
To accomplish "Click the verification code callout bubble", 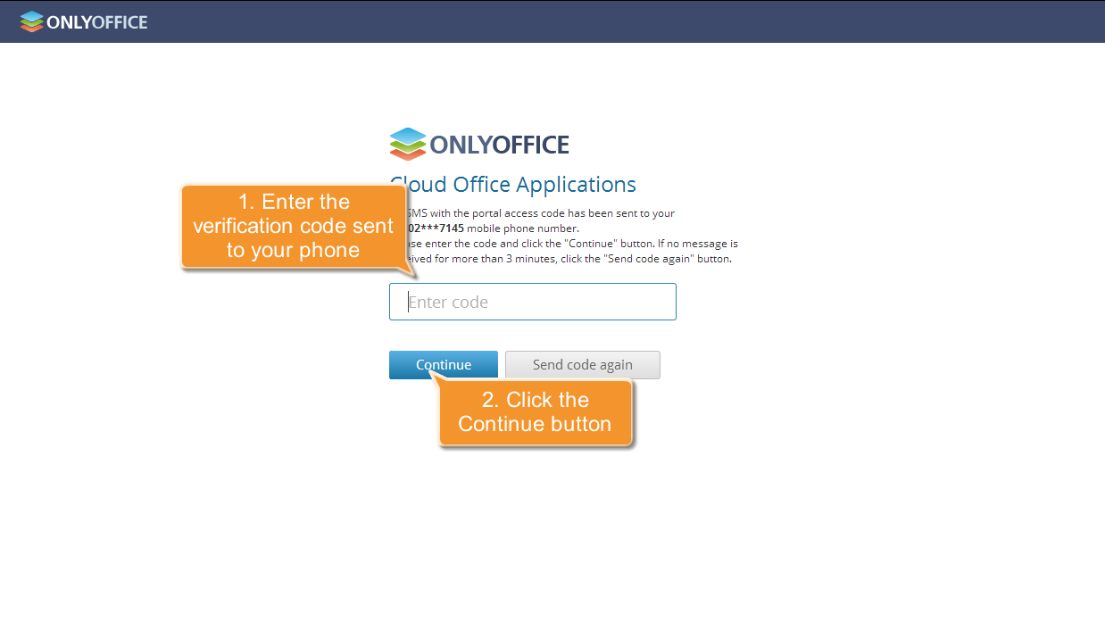I will (293, 226).
